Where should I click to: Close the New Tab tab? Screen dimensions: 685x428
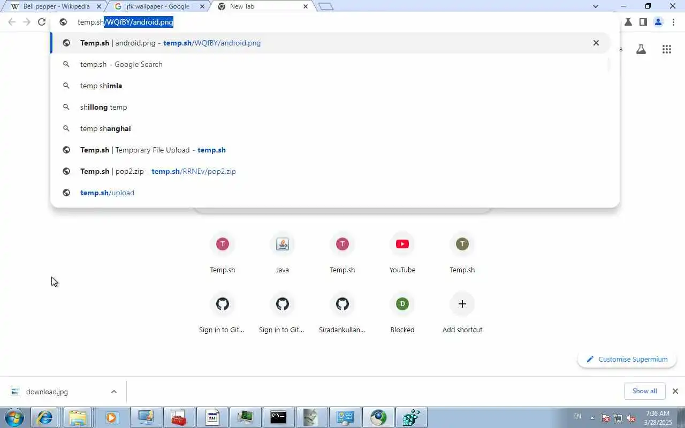[305, 6]
